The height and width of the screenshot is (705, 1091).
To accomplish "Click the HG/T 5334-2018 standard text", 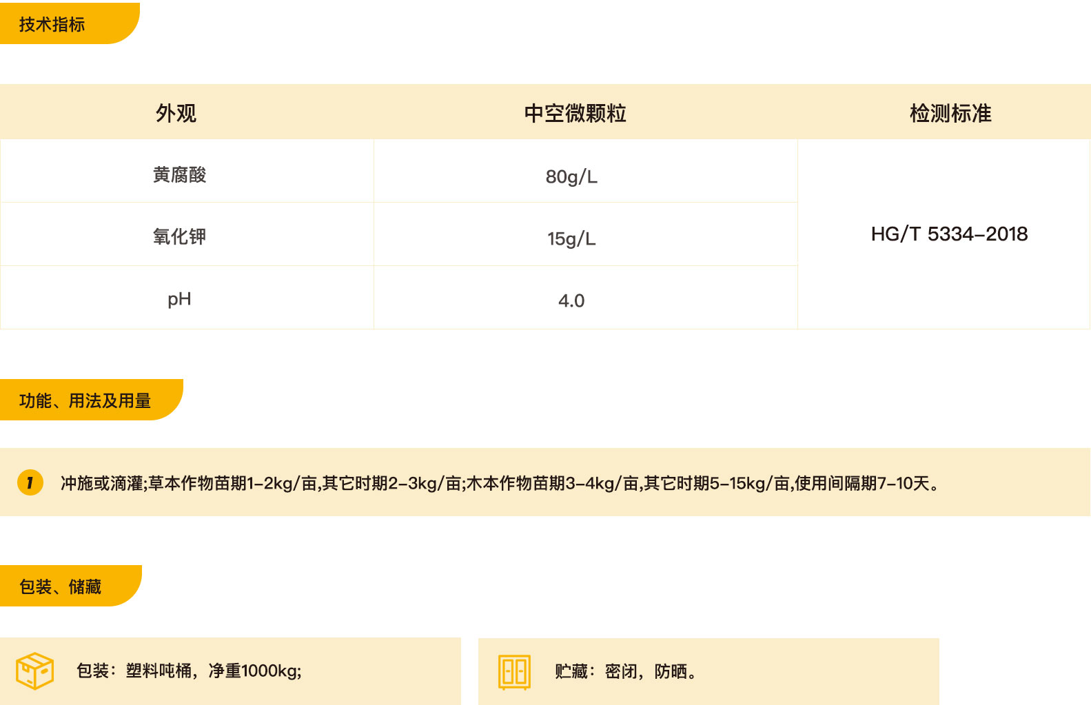I will [949, 234].
